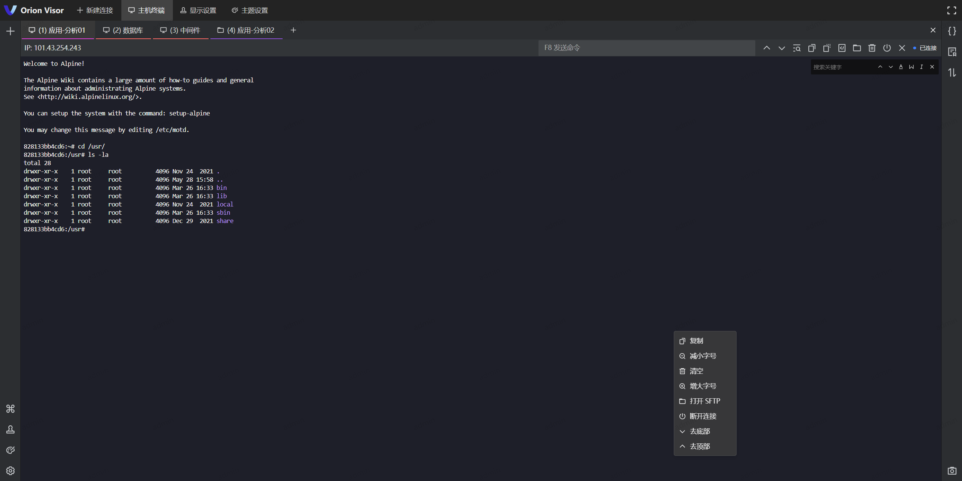Toggle whole-word match W in search box
This screenshot has height=481, width=962.
911,67
